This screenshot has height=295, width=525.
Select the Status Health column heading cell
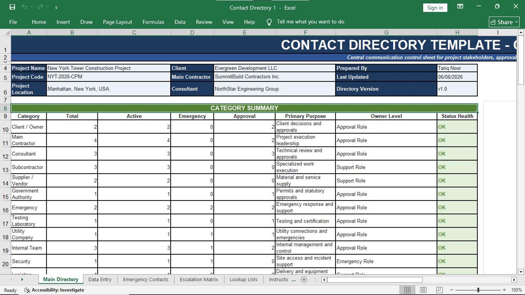457,116
